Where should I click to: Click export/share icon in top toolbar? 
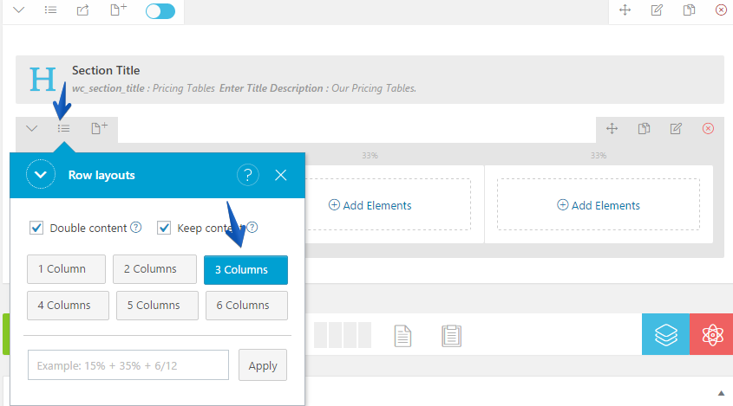click(82, 10)
